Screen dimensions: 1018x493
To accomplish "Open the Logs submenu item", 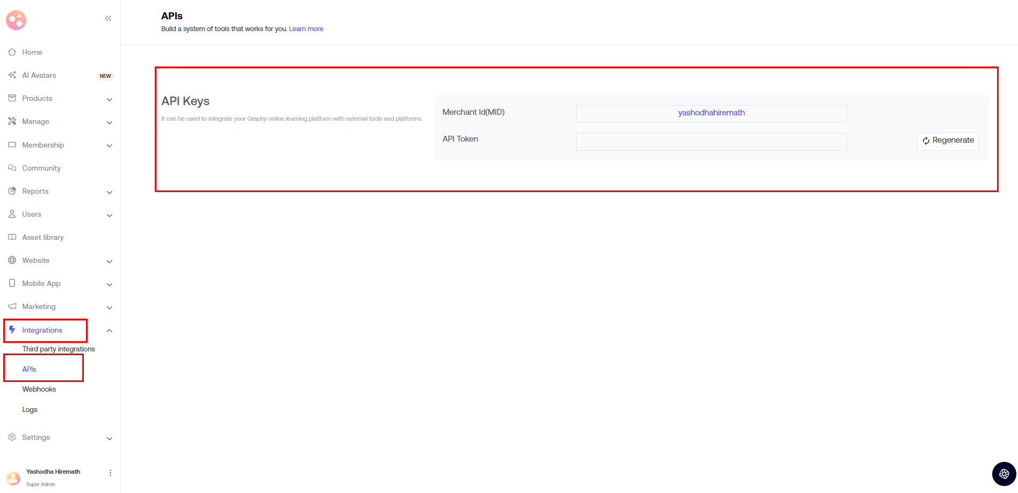I will click(x=30, y=409).
